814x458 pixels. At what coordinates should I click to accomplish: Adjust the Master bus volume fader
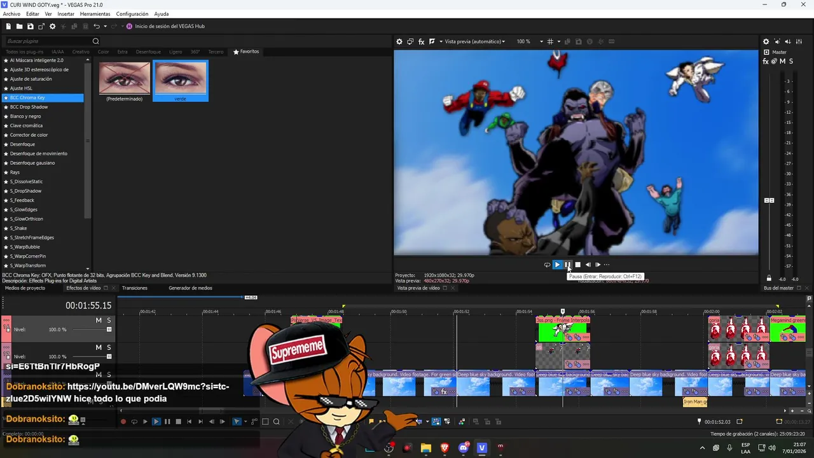[769, 200]
